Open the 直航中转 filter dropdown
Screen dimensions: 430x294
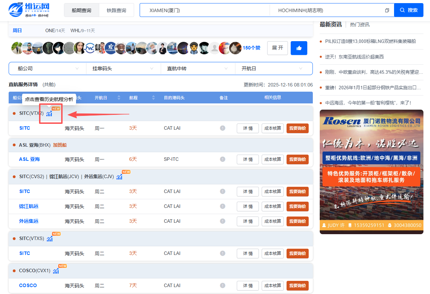coord(198,68)
